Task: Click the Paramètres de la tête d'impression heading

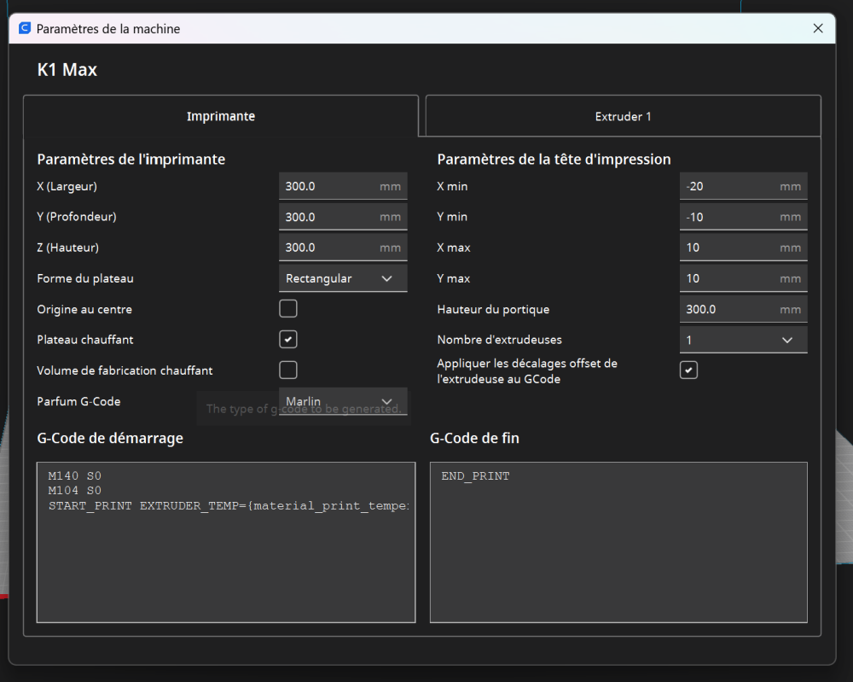Action: click(x=554, y=159)
